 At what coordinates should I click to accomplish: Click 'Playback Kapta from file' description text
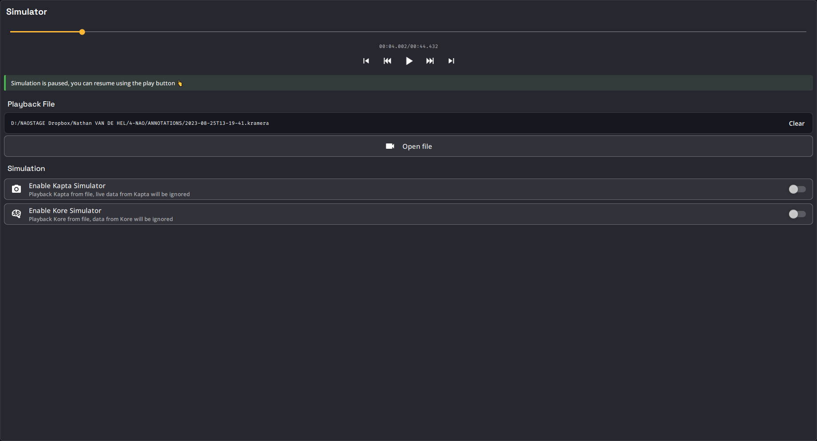tap(109, 194)
